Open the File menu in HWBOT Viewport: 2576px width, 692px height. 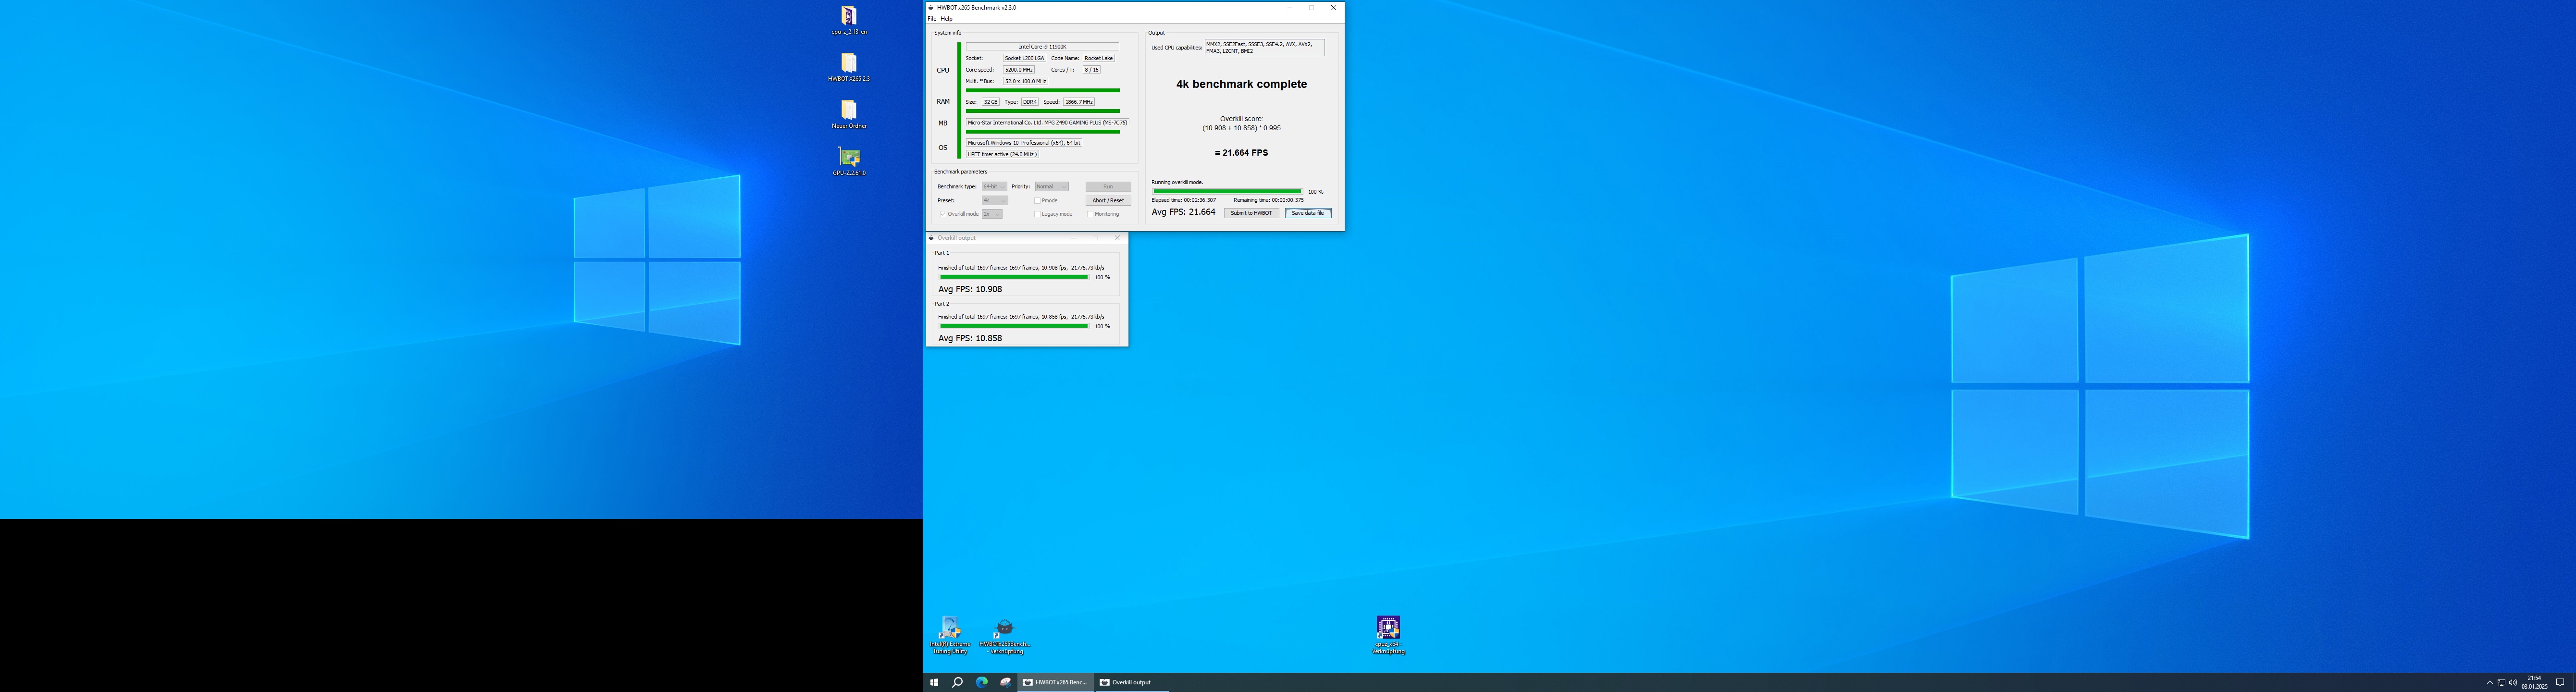(932, 19)
